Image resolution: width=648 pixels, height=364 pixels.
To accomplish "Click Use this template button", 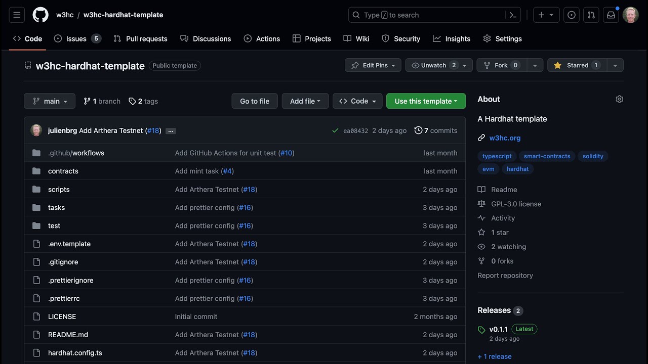I will tap(425, 101).
